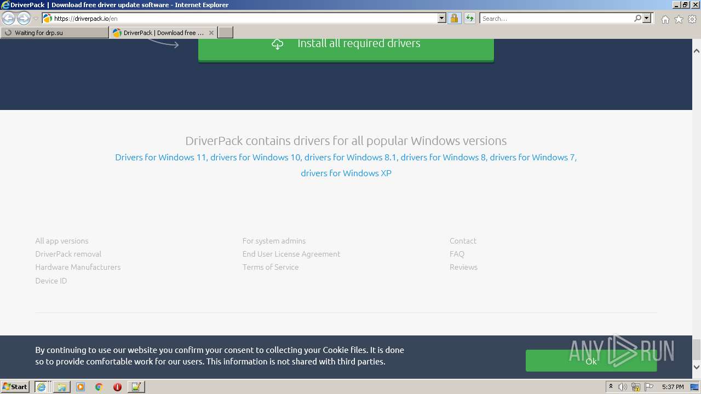Click the cloud download icon
This screenshot has width=701, height=394.
[x=278, y=44]
